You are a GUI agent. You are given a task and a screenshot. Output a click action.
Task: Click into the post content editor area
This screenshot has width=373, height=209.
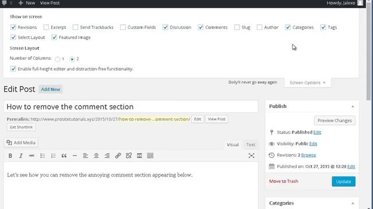pos(131,186)
